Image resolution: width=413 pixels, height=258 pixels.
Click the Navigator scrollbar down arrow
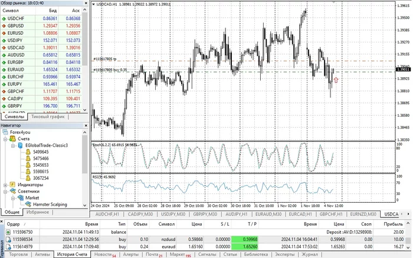click(x=84, y=206)
